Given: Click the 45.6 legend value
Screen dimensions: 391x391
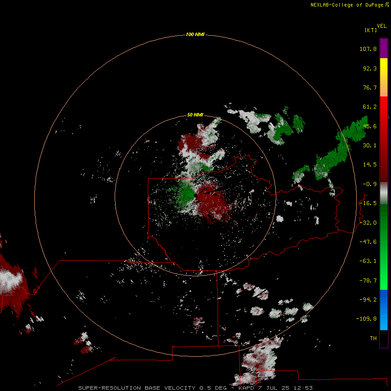Looking at the screenshot, I should point(370,126).
